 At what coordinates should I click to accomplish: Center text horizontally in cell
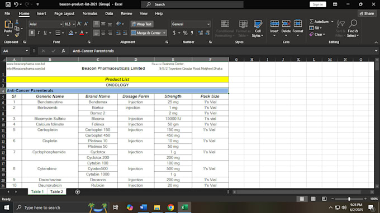103,33
